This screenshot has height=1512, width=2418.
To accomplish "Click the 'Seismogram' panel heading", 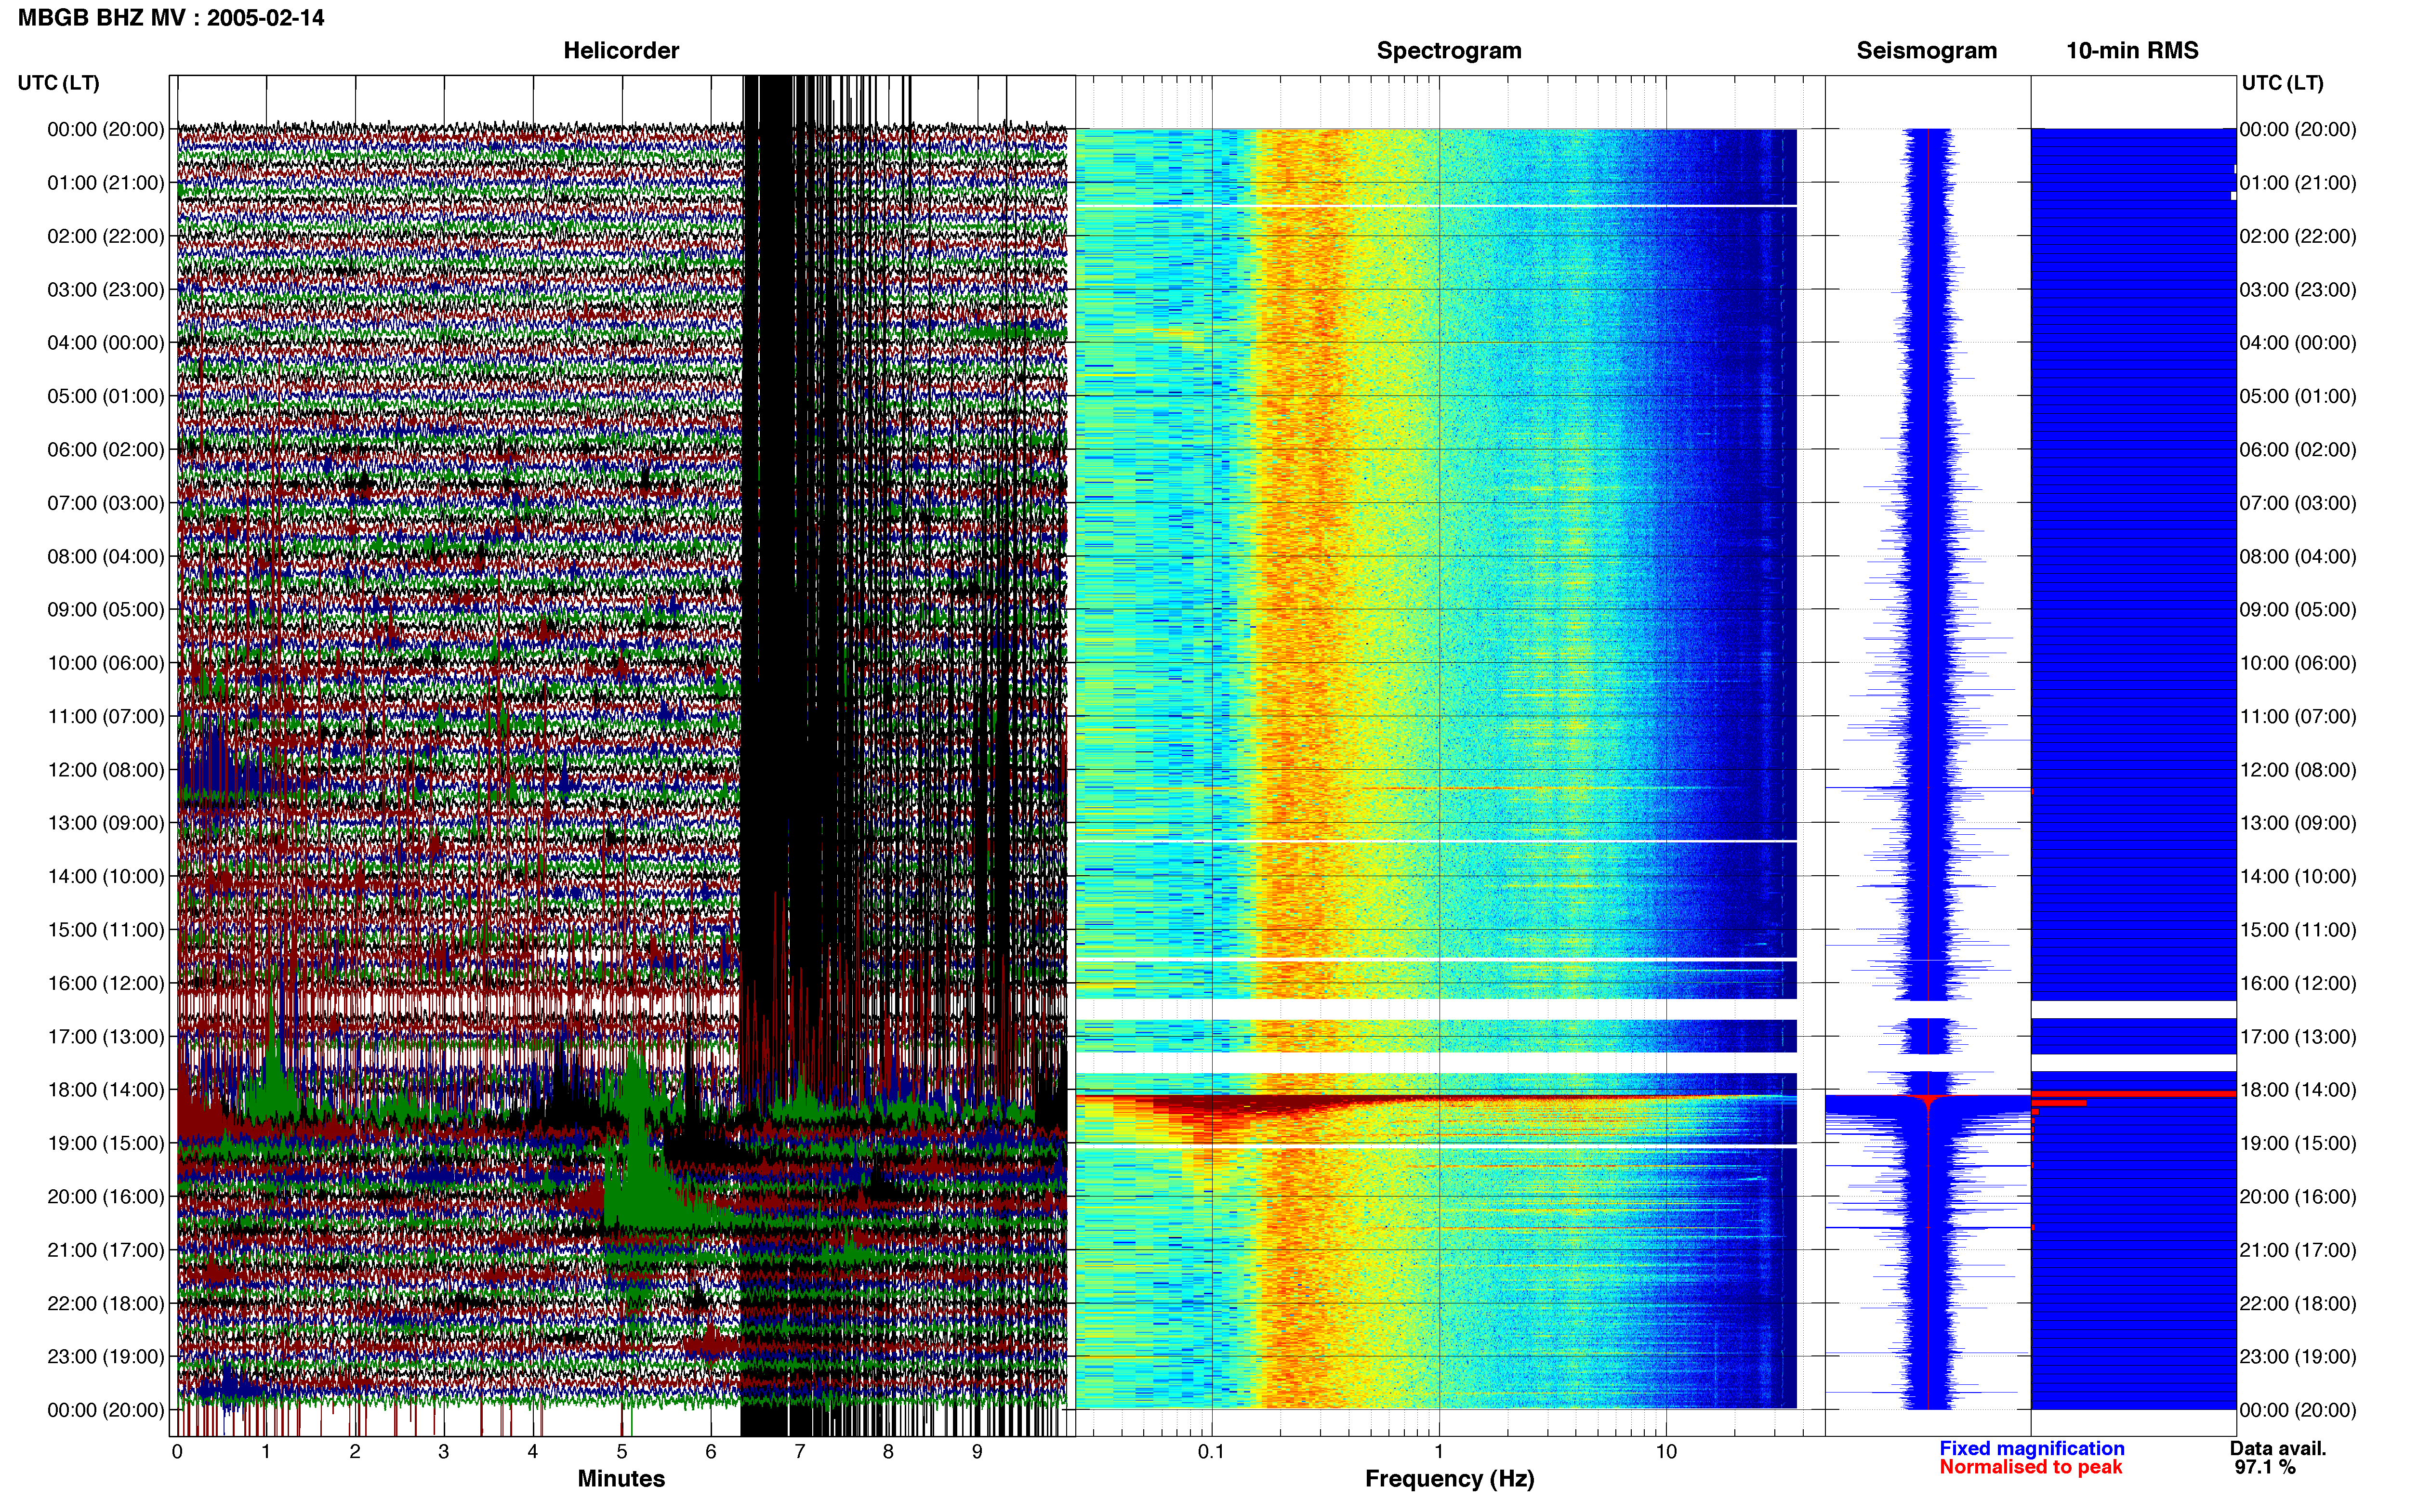I will pos(1926,51).
